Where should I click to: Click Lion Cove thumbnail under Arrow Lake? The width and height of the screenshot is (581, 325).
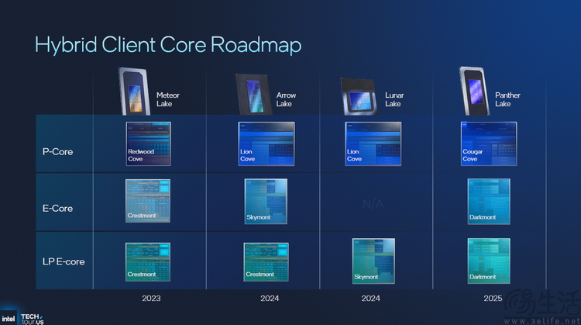click(266, 143)
